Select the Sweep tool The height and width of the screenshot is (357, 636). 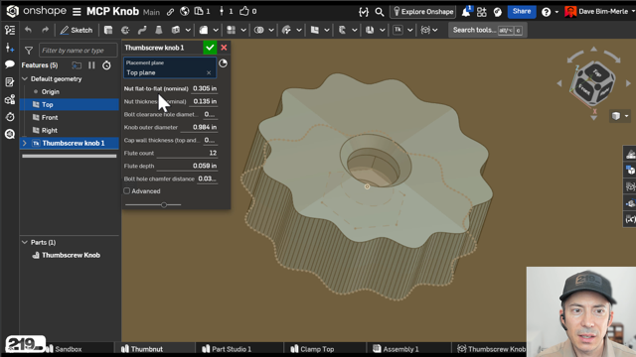142,30
